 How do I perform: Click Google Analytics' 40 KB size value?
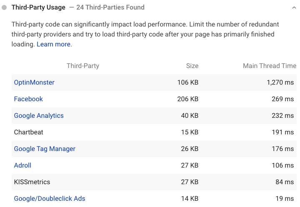pos(190,116)
